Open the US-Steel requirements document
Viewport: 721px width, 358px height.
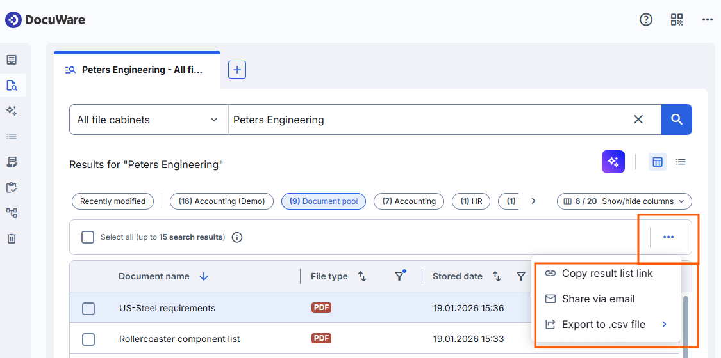coord(167,309)
